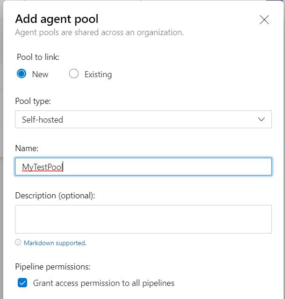The image size is (285, 299).
Task: Expand pool type using chevron arrow
Action: click(261, 119)
